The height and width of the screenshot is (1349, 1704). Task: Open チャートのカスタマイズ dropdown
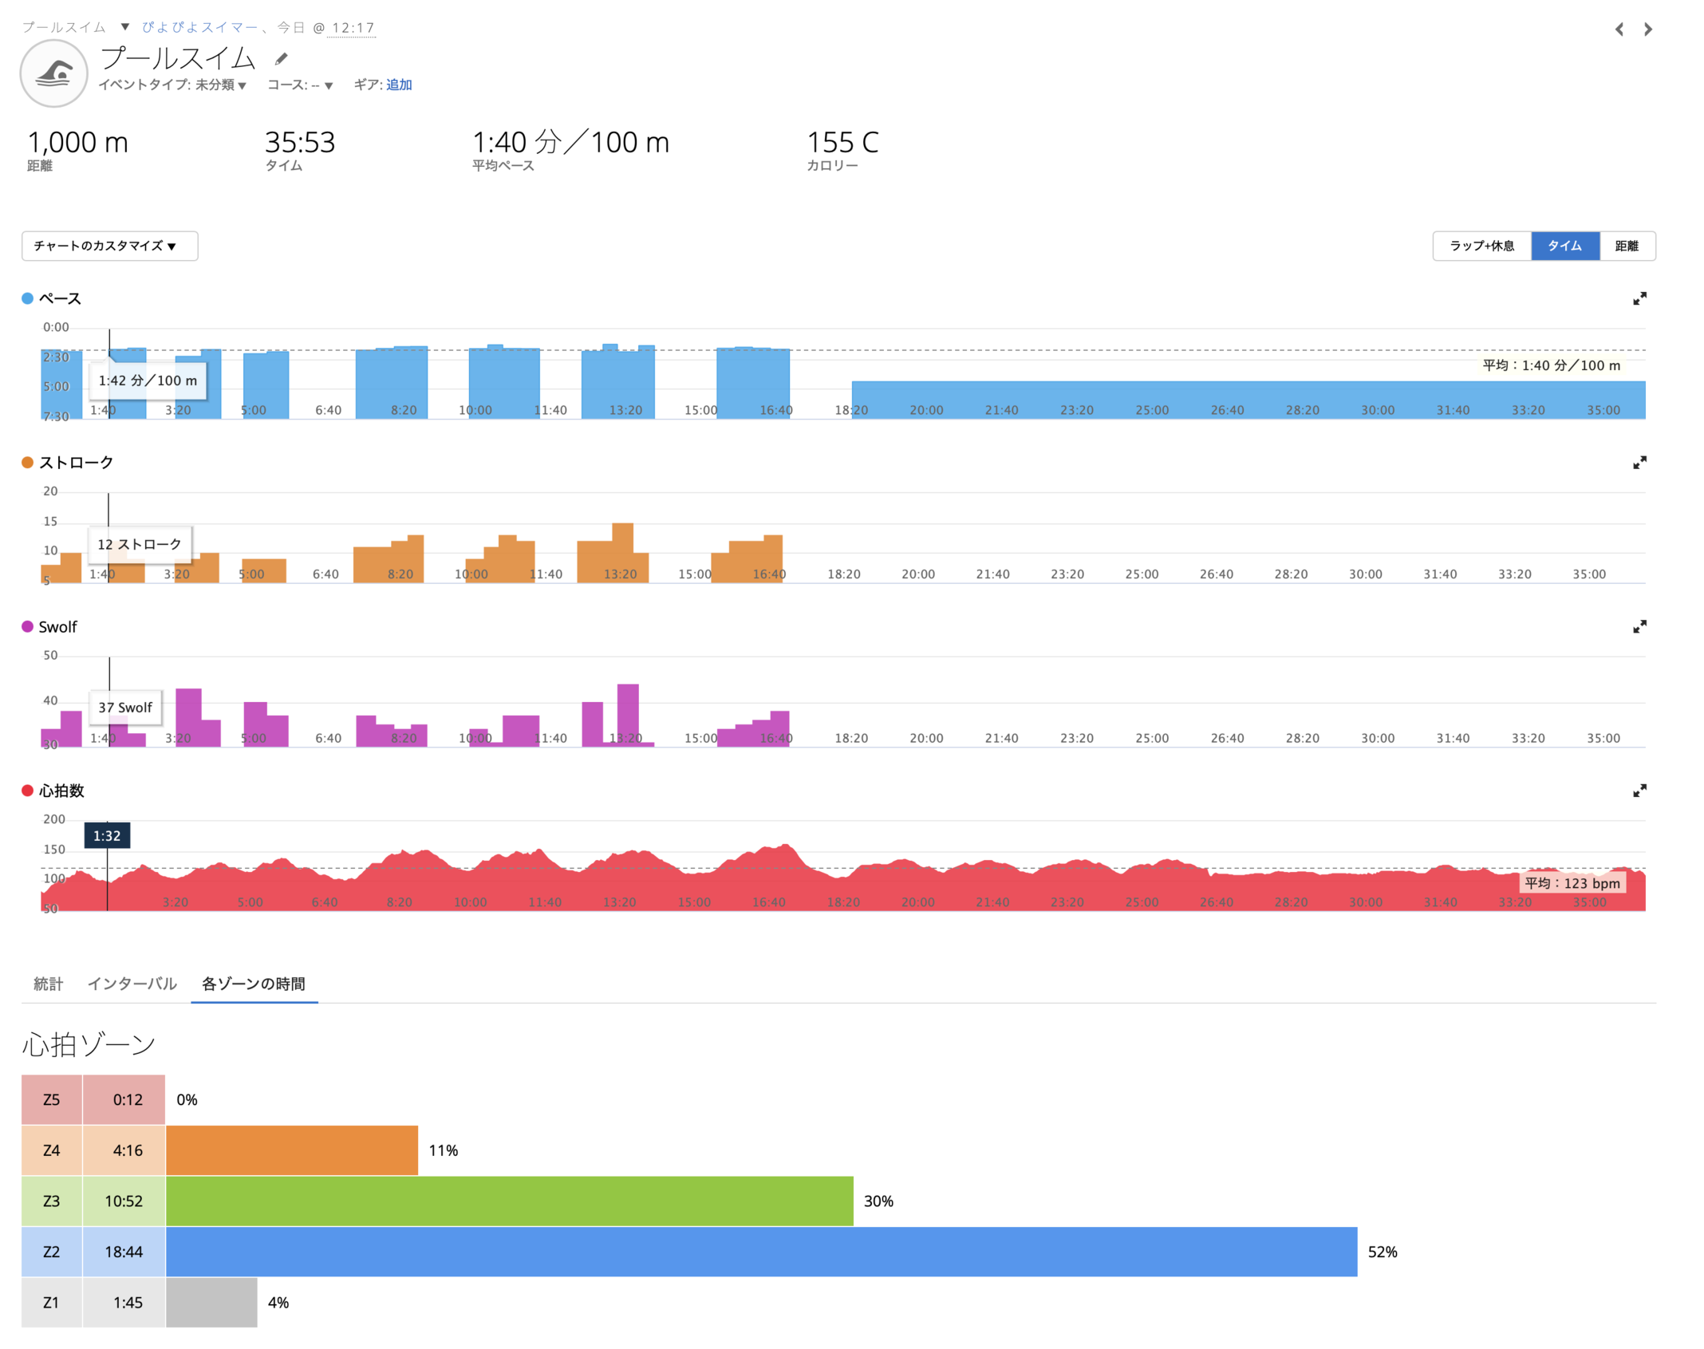coord(109,246)
